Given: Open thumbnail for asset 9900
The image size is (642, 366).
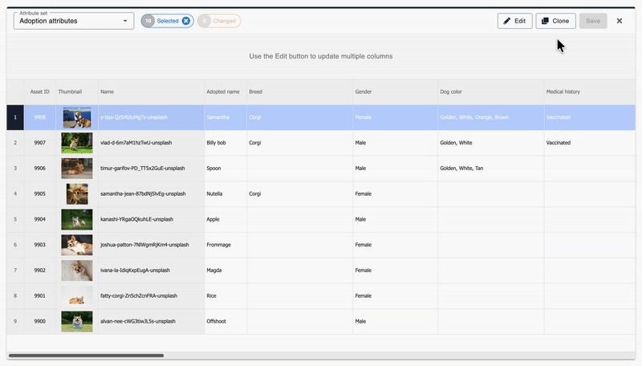Looking at the screenshot, I should 77,322.
